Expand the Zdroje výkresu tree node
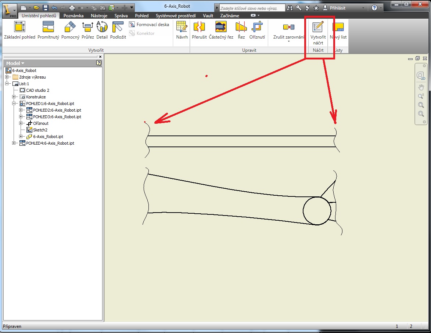The image size is (431, 333). (7, 77)
